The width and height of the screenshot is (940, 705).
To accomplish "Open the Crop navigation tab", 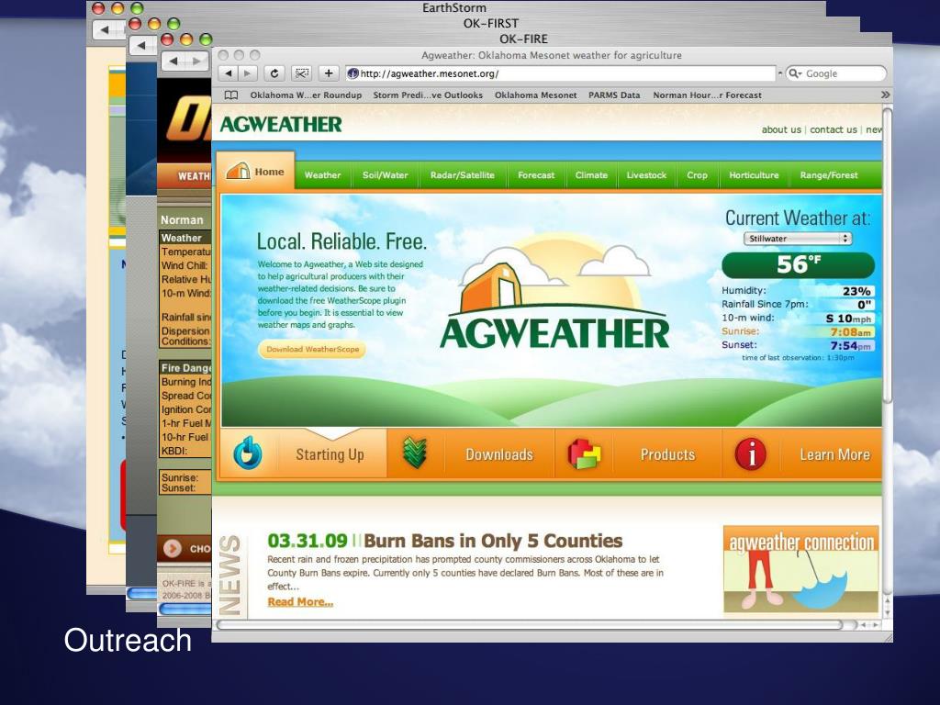I will [697, 175].
